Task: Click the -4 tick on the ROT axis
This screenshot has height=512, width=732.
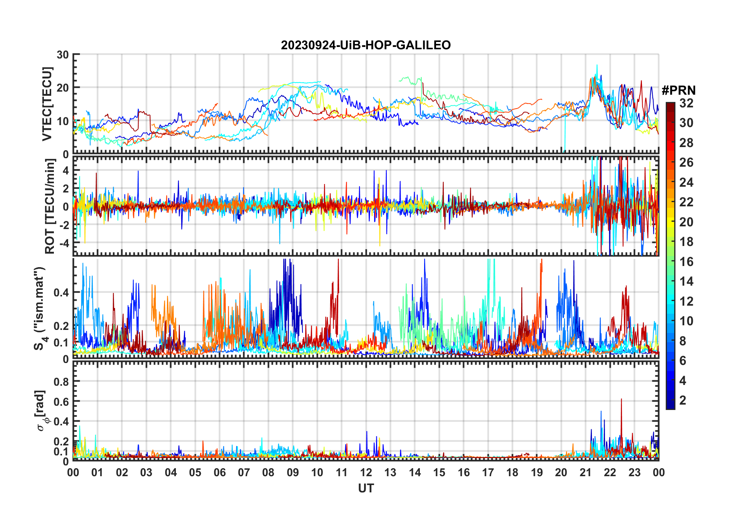Action: (x=62, y=243)
